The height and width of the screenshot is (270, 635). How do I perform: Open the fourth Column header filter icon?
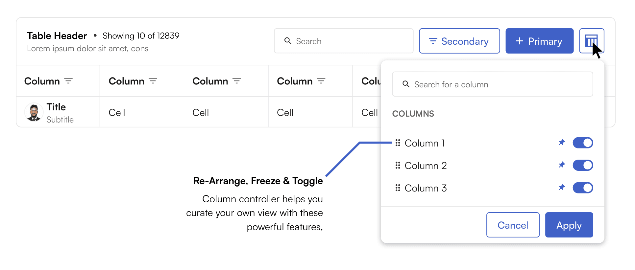click(321, 81)
